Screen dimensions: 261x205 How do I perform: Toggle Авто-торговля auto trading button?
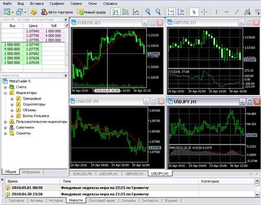click(x=56, y=12)
